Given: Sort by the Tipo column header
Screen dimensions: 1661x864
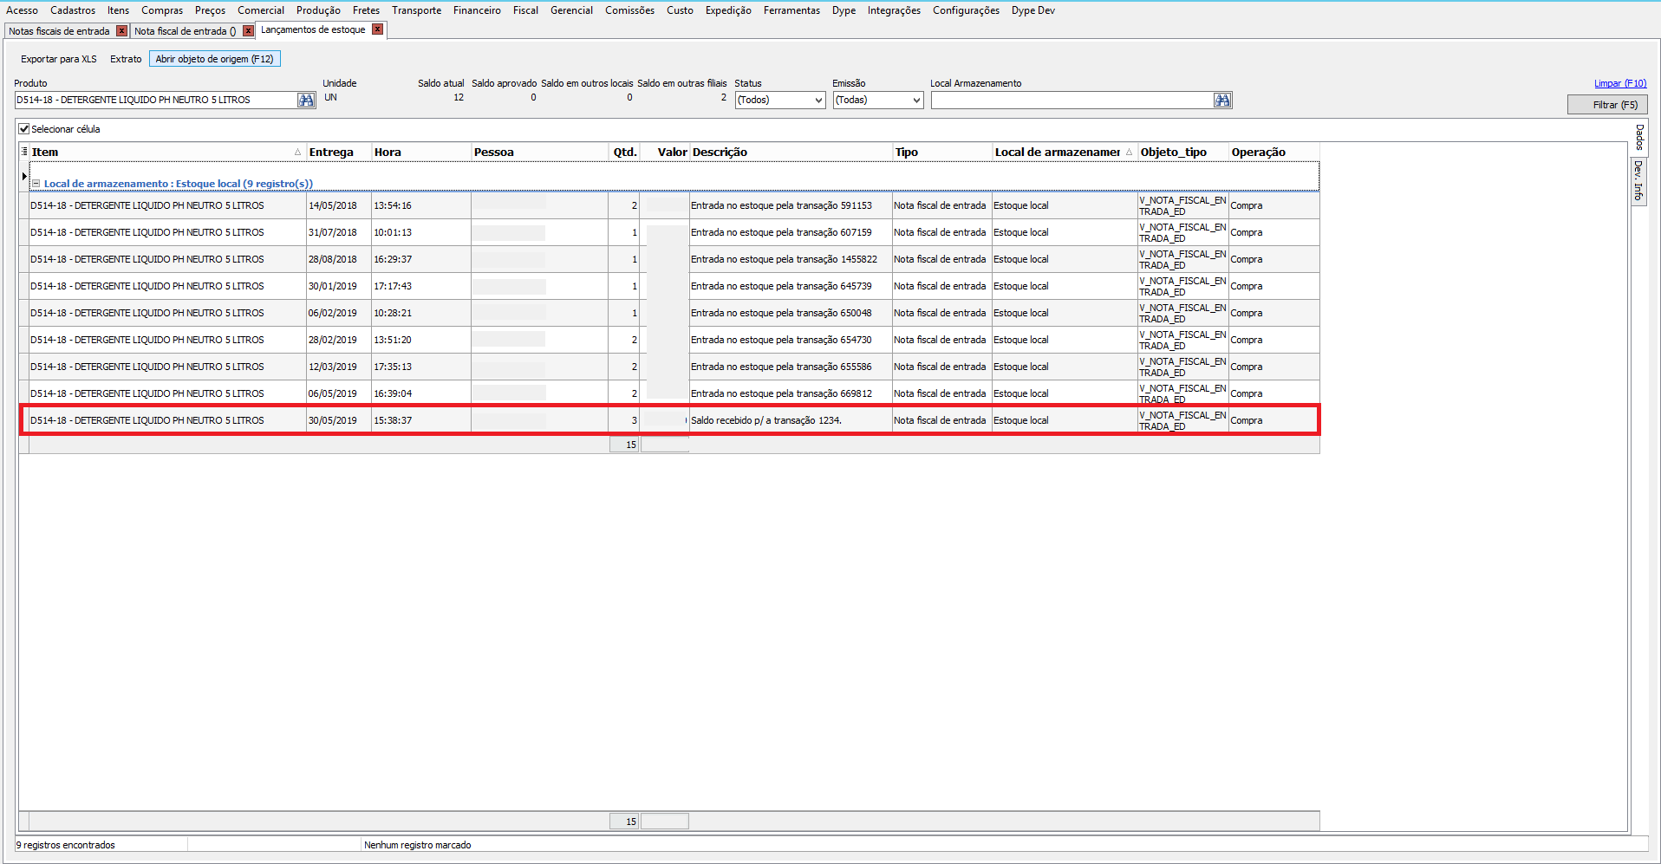Looking at the screenshot, I should pos(942,153).
